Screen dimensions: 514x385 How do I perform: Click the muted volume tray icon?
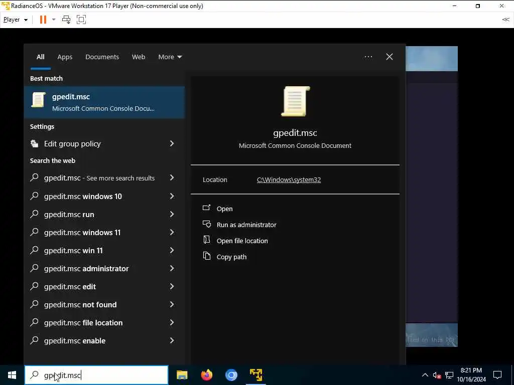pyautogui.click(x=437, y=375)
